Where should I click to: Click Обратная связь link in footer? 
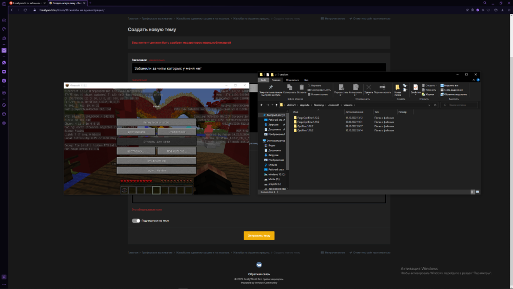pos(259,274)
